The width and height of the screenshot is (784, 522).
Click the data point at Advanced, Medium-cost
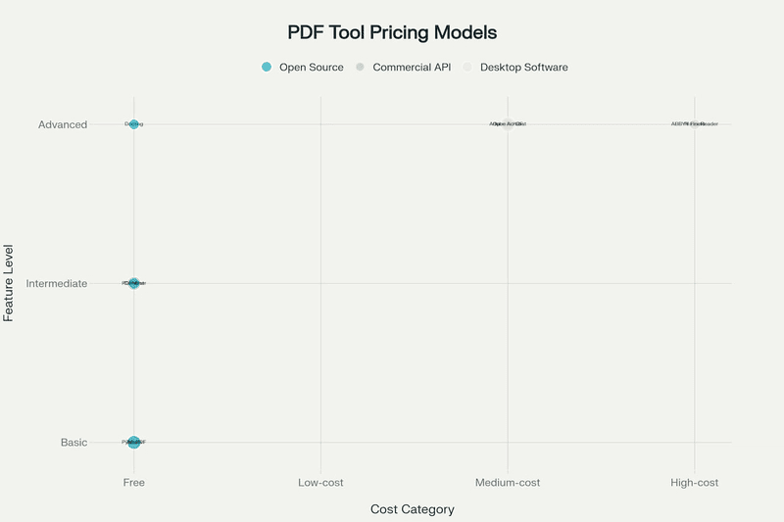(508, 124)
